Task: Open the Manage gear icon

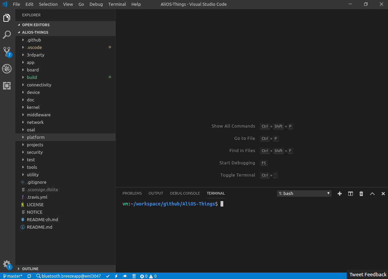Action: click(x=7, y=264)
